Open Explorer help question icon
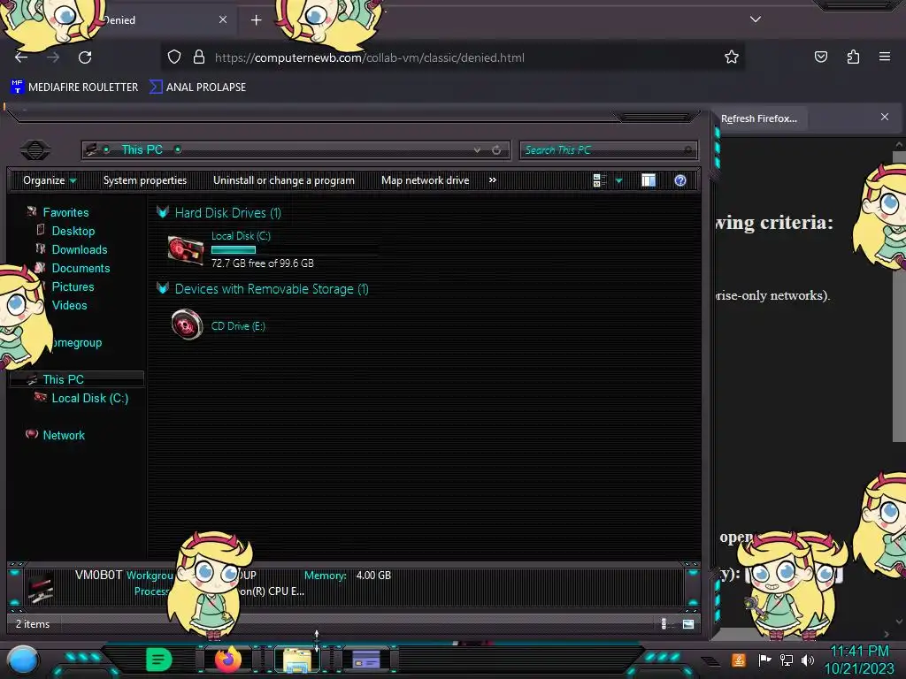 click(x=680, y=180)
